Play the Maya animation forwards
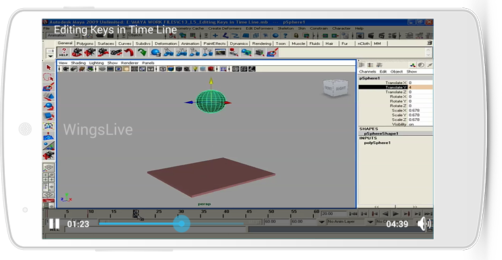502x260 pixels. [x=396, y=214]
